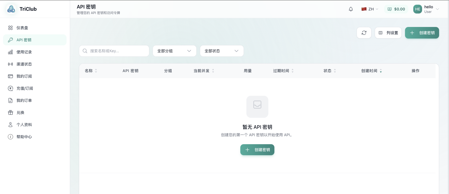Focus the 搜索名称或Key search field

(x=114, y=51)
